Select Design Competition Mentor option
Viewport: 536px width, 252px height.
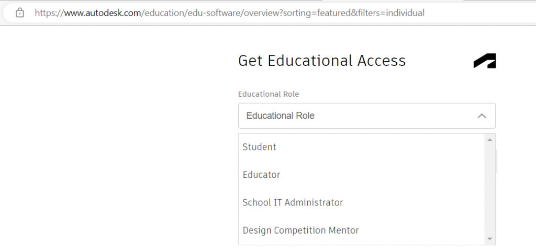(x=300, y=230)
